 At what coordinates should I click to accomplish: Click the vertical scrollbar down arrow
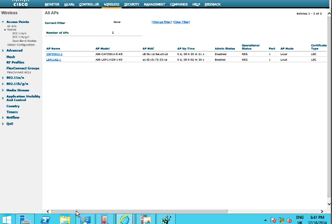pyautogui.click(x=329, y=204)
